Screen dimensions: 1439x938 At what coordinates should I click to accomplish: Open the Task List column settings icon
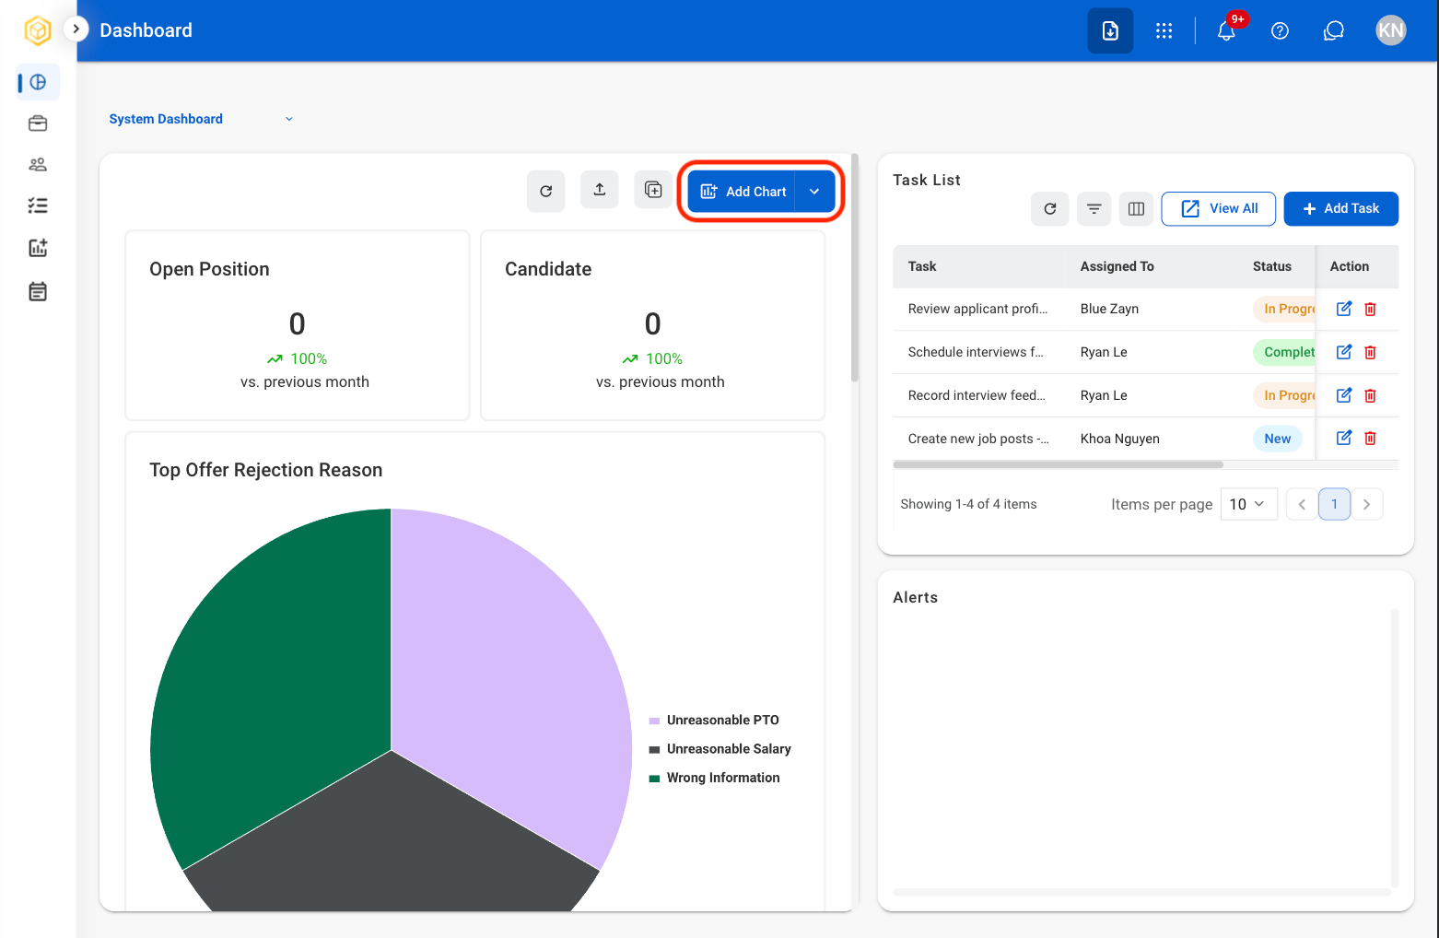pos(1137,209)
